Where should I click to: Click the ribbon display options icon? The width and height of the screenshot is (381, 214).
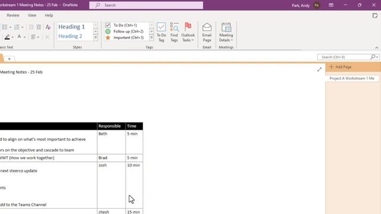pos(331,5)
